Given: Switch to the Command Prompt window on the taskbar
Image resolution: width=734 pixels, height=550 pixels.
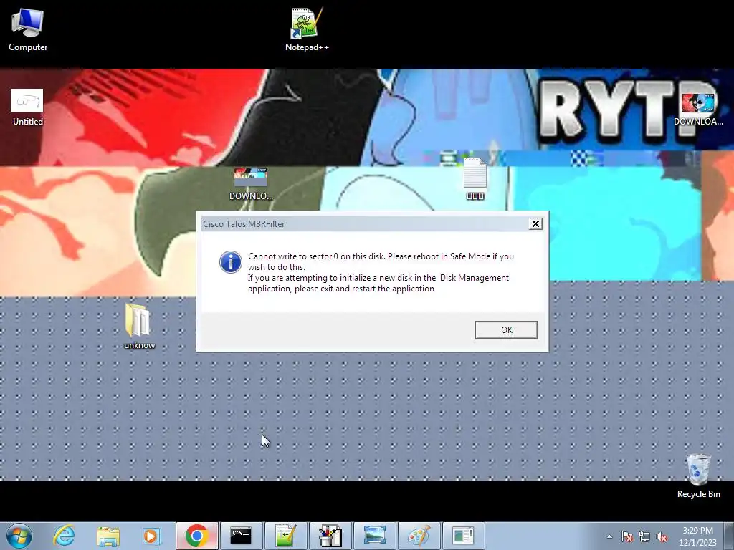Looking at the screenshot, I should click(241, 536).
